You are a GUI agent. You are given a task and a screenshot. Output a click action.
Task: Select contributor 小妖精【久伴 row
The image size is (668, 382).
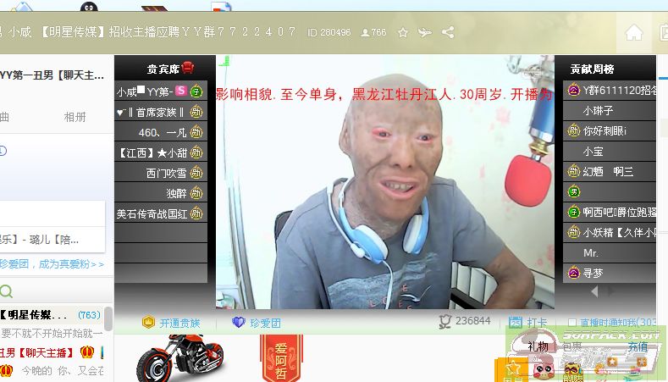(x=610, y=232)
